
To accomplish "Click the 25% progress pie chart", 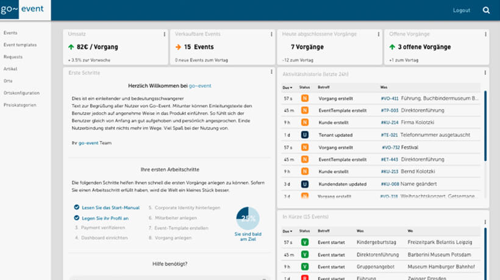I will 248,217.
